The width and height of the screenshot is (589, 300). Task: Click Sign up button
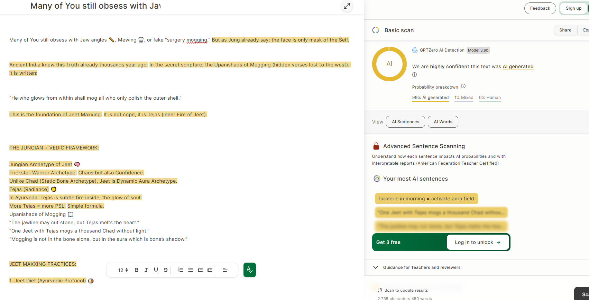[x=573, y=8]
